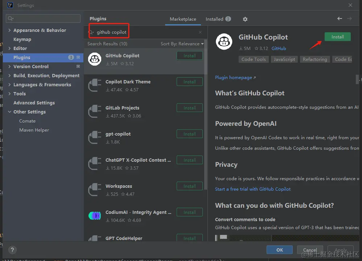Screen dimensions: 362x261
Task: Click the plugin results list scrollbar
Action: pos(206,114)
